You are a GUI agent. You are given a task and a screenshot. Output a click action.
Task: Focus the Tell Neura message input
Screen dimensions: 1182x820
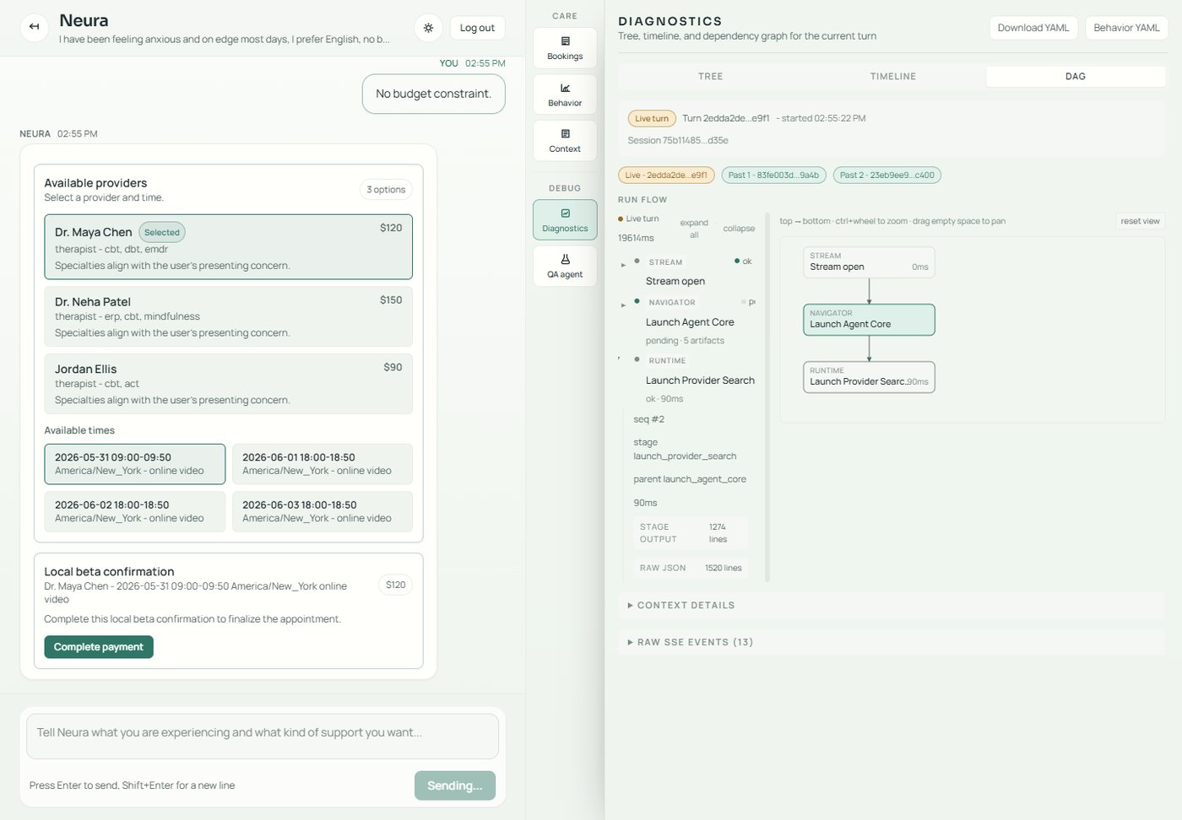point(263,736)
